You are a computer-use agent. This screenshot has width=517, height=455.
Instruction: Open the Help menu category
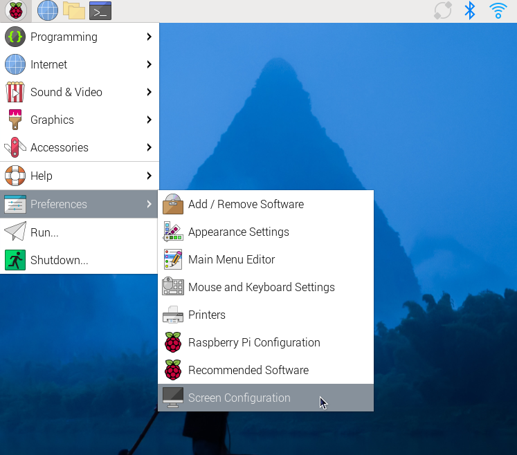coord(80,176)
